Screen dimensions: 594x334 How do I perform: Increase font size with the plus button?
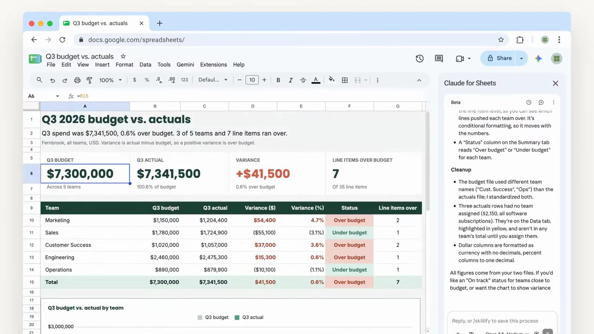[264, 80]
